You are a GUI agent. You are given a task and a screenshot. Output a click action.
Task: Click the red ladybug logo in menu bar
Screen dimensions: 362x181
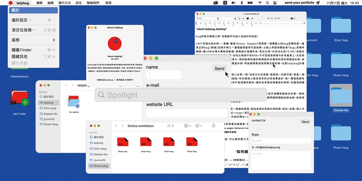(10, 3)
